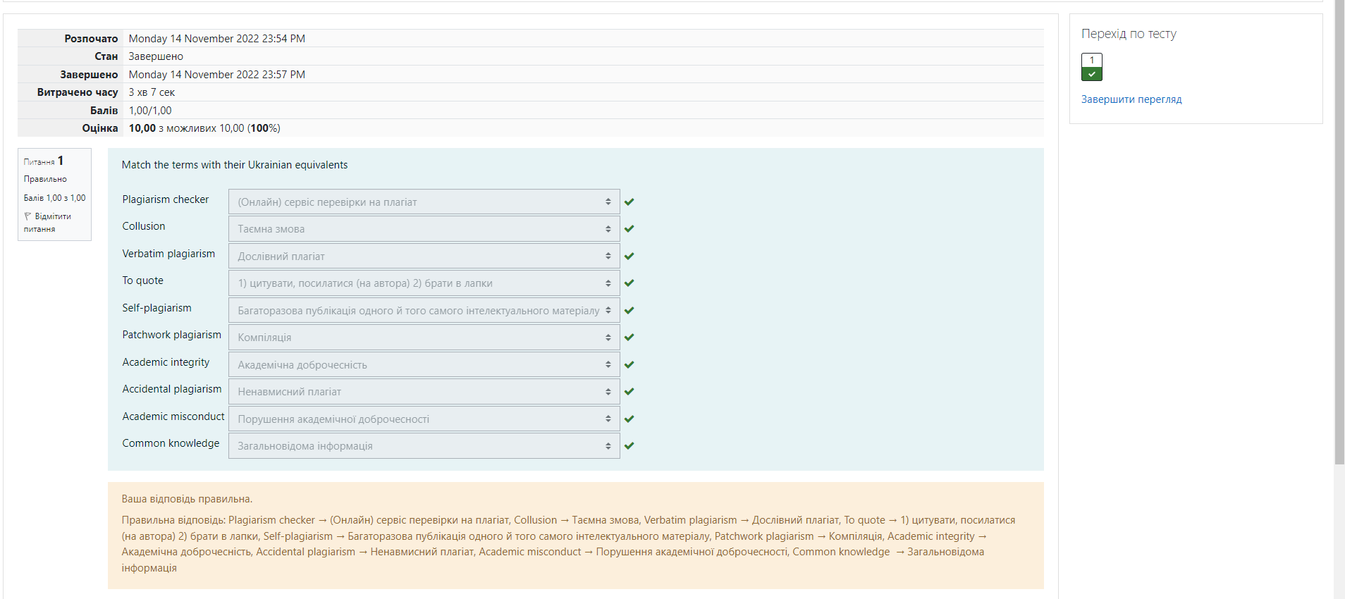The height and width of the screenshot is (599, 1345).
Task: Expand the Common knowledge dropdown
Action: [424, 446]
